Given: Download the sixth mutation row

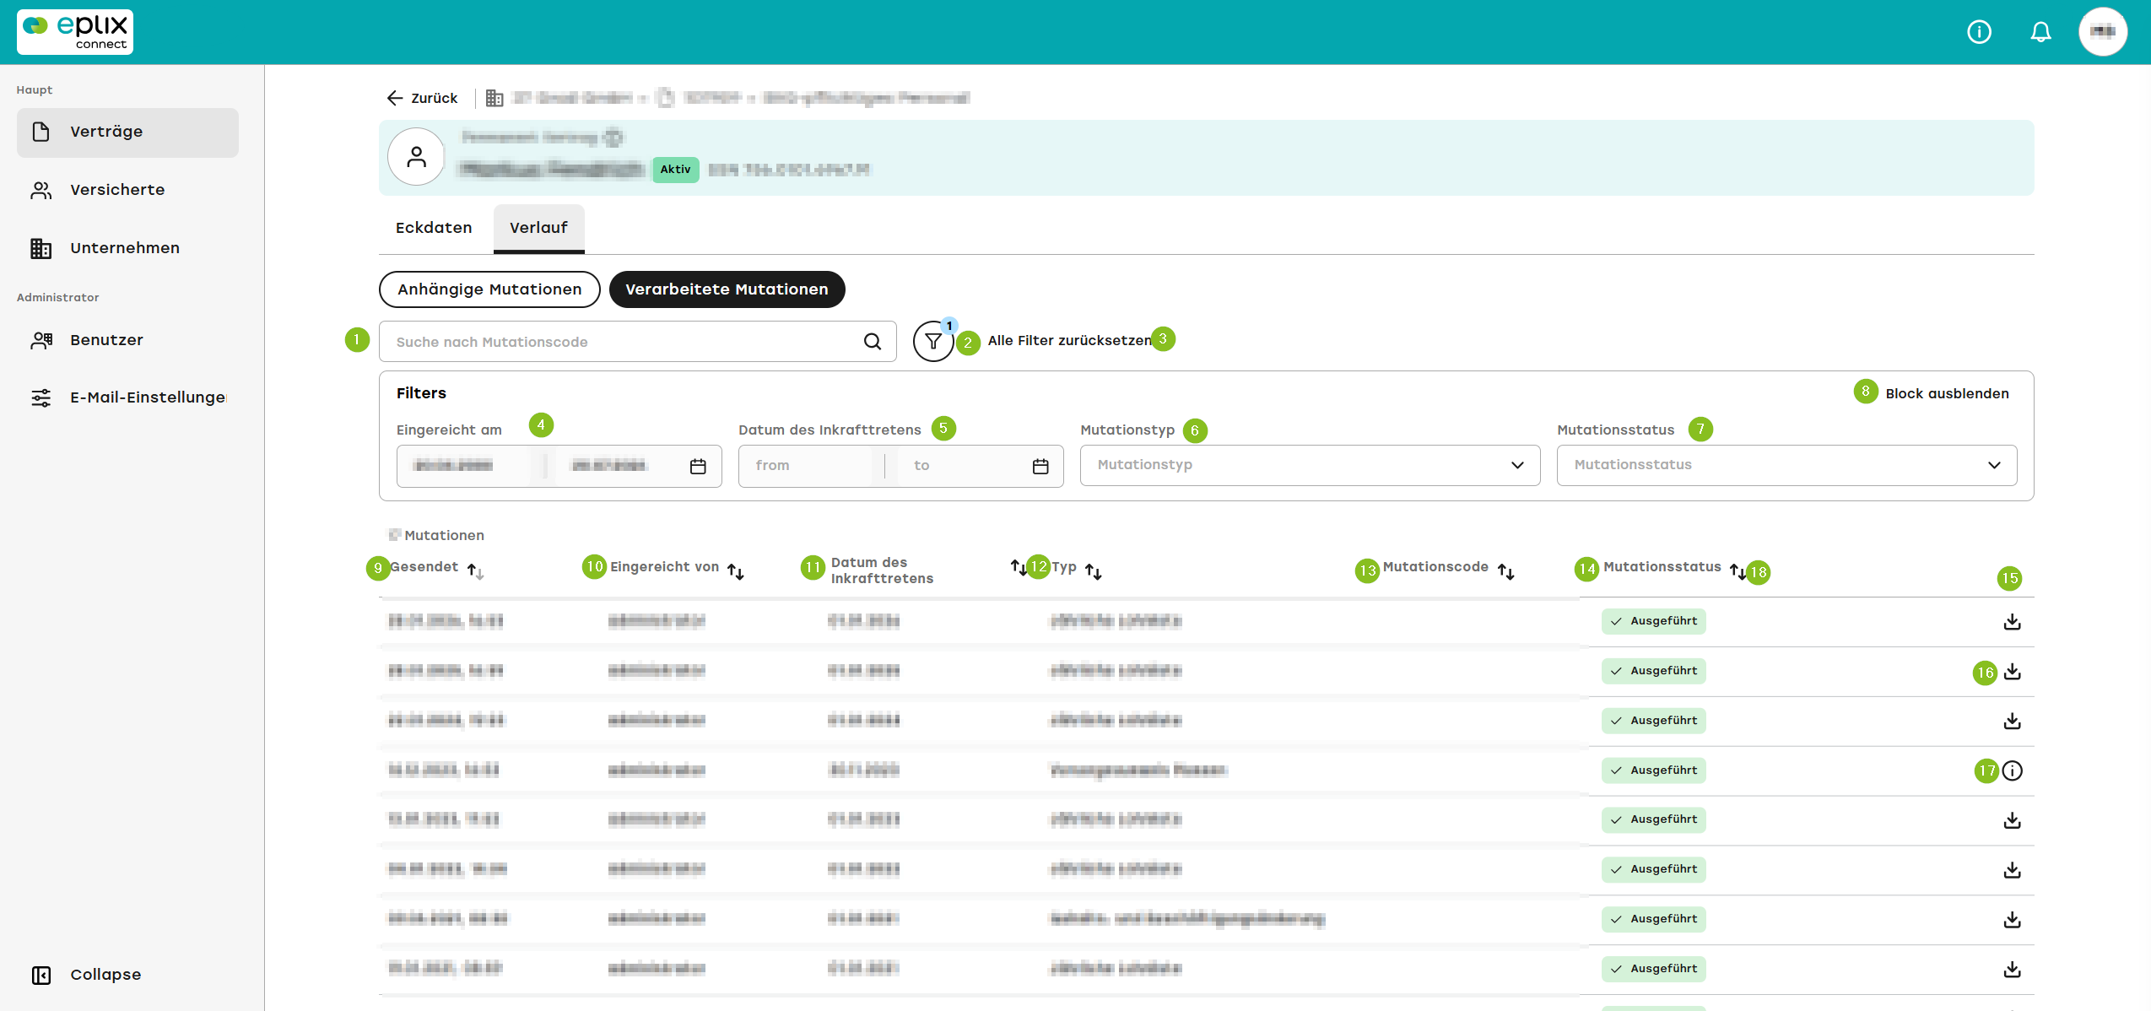Looking at the screenshot, I should (x=2012, y=870).
